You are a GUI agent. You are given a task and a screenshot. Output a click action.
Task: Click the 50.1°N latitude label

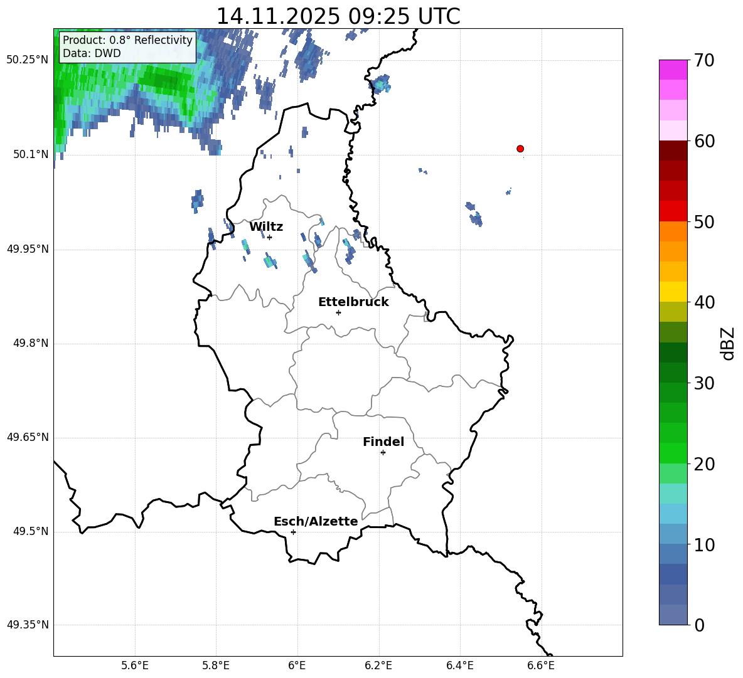point(31,154)
